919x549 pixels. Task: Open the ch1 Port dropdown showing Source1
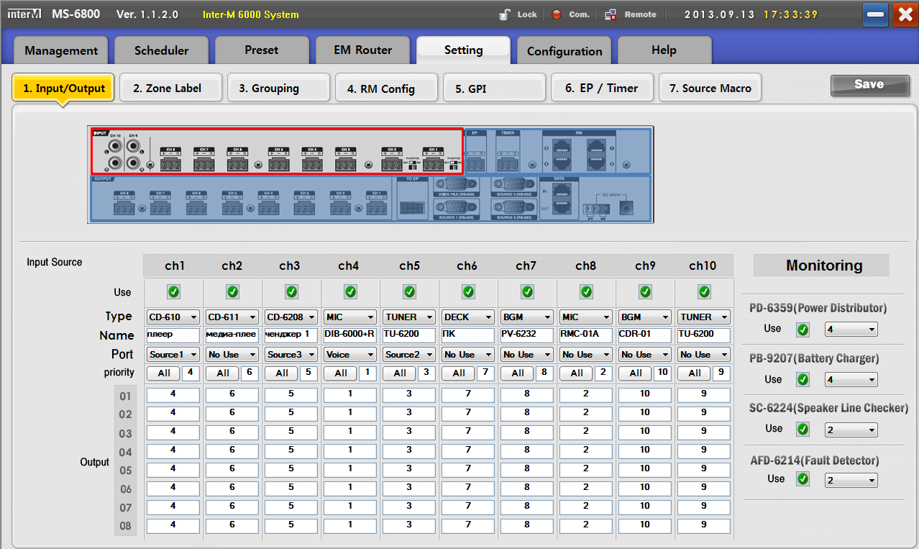point(173,355)
